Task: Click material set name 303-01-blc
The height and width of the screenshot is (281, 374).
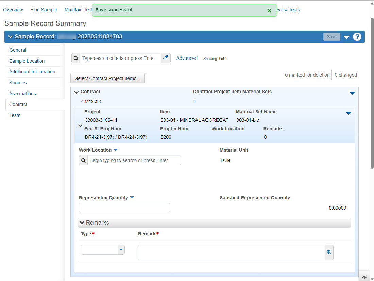Action: click(x=248, y=120)
